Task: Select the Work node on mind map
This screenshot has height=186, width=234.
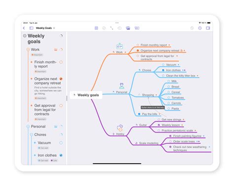Action: [119, 52]
